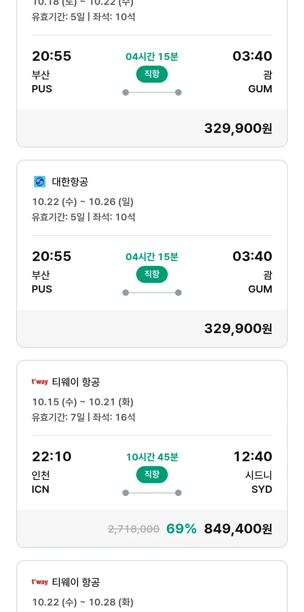Image resolution: width=304 pixels, height=612 pixels.
Task: Select the 849,400원 discounted fare
Action: point(238,529)
